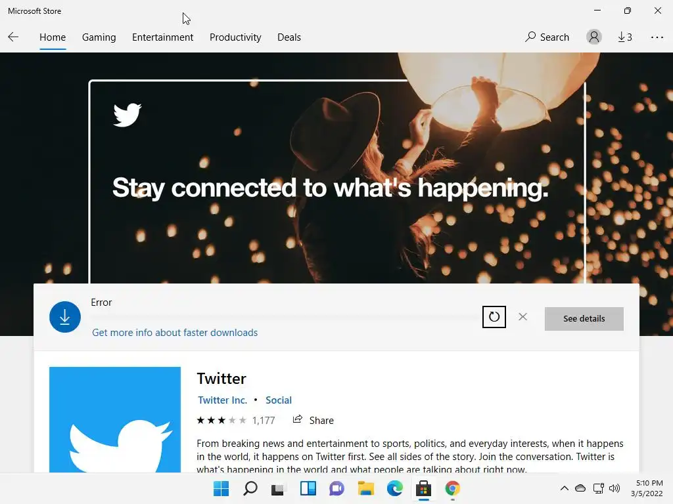673x504 pixels.
Task: Open Get more info about faster downloads
Action: 175,333
